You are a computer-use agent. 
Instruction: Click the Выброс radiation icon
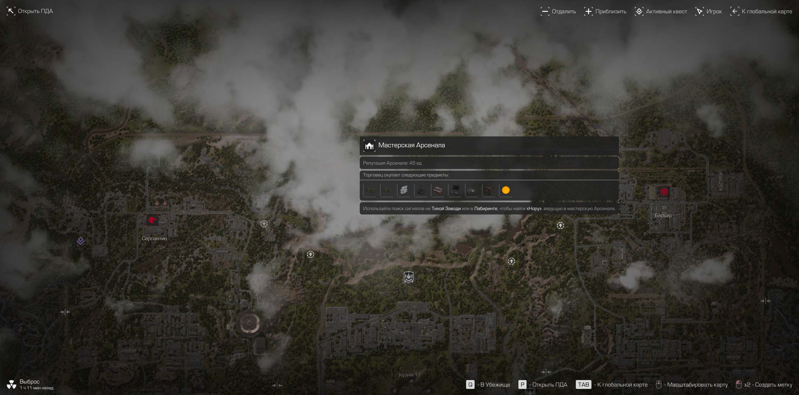pos(12,384)
